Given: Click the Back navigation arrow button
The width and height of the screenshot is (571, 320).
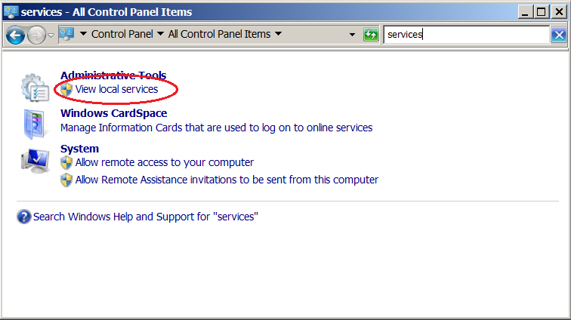Looking at the screenshot, I should (15, 35).
